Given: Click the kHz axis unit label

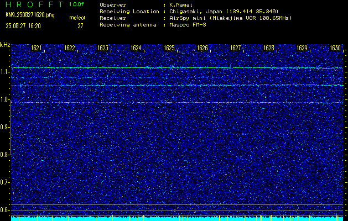Looking at the screenshot, I should (x=5, y=45).
